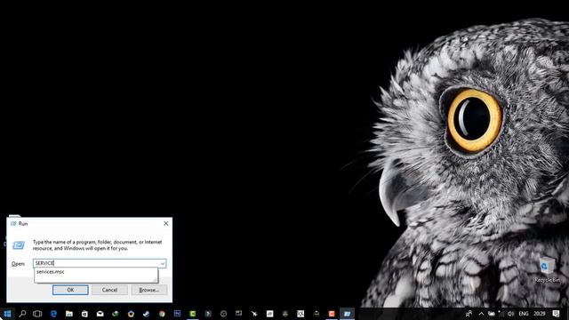Image resolution: width=569 pixels, height=320 pixels.
Task: Click OK in the Run dialog
Action: (70, 290)
